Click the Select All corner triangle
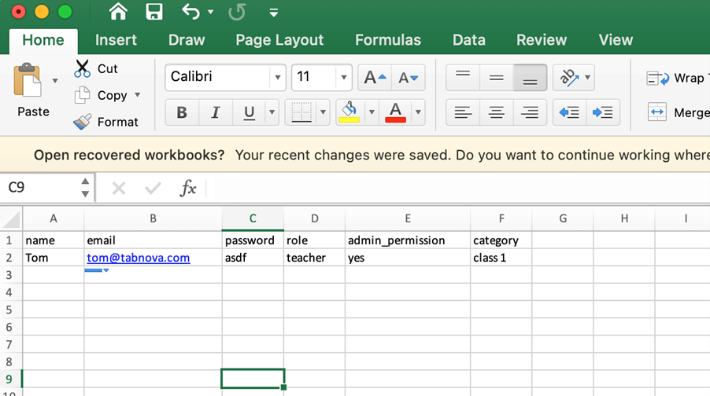710x396 pixels. (11, 218)
